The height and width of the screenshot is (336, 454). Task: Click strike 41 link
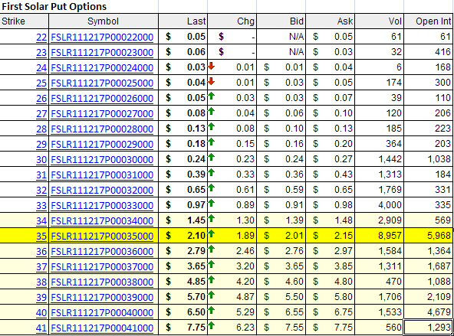click(x=41, y=328)
